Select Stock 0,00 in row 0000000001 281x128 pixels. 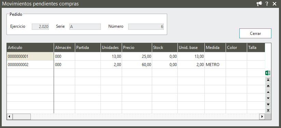pos(165,56)
